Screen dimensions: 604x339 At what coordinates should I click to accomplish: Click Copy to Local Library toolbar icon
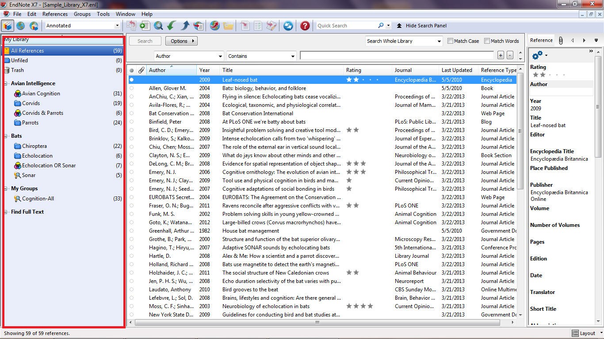pyautogui.click(x=131, y=26)
